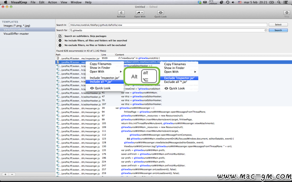Image resolution: width=292 pixels, height=182 pixels.
Task: Open Notification Center list icon
Action: 285,2
